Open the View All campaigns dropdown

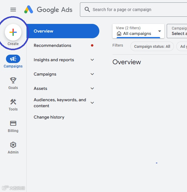[x=138, y=31]
